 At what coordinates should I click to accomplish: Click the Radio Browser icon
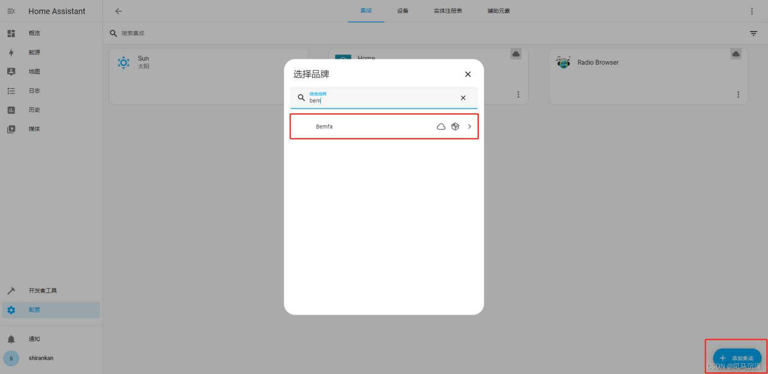pyautogui.click(x=563, y=62)
